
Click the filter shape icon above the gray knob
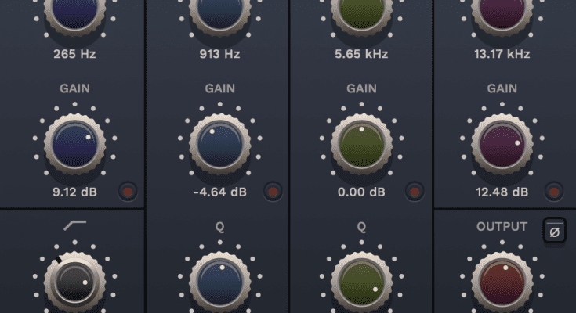(x=74, y=227)
